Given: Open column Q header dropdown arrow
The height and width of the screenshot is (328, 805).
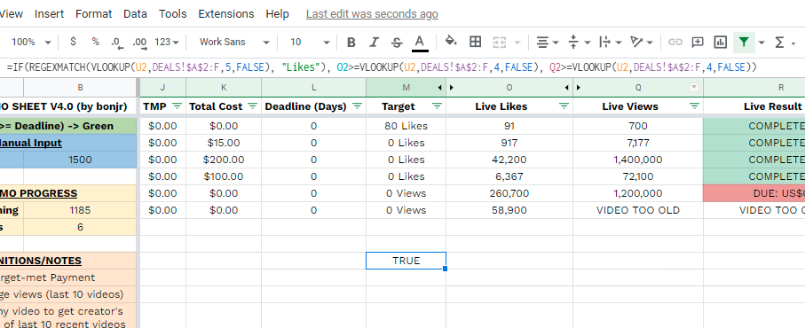Looking at the screenshot, I should [x=694, y=87].
